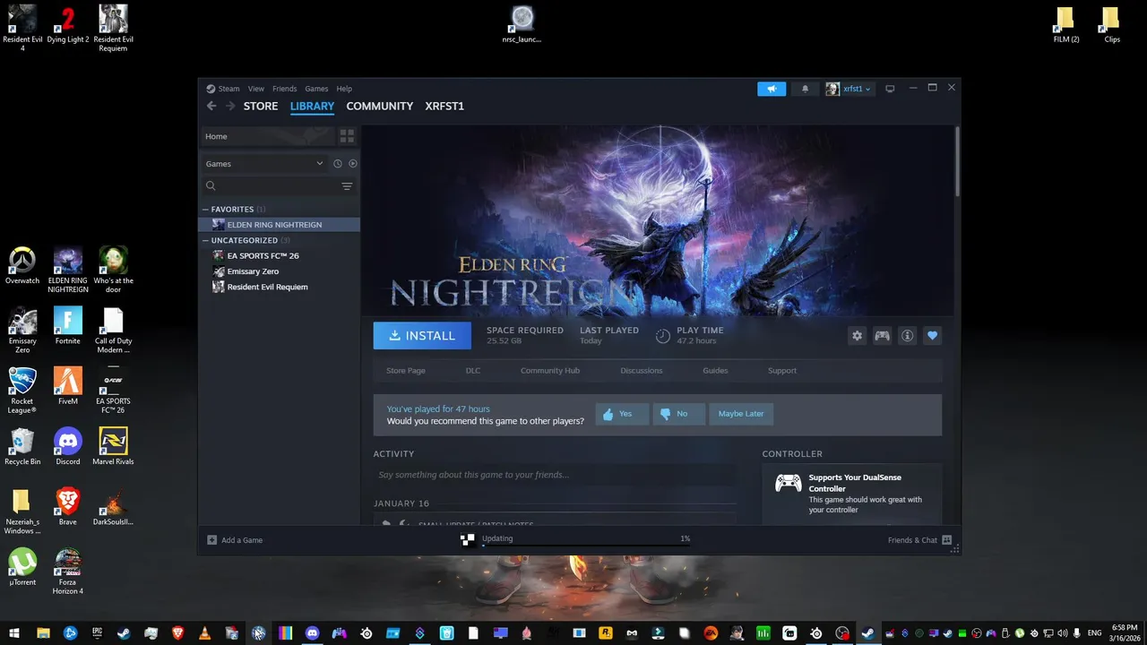
Task: Open VLC media player from the taskbar
Action: (205, 634)
